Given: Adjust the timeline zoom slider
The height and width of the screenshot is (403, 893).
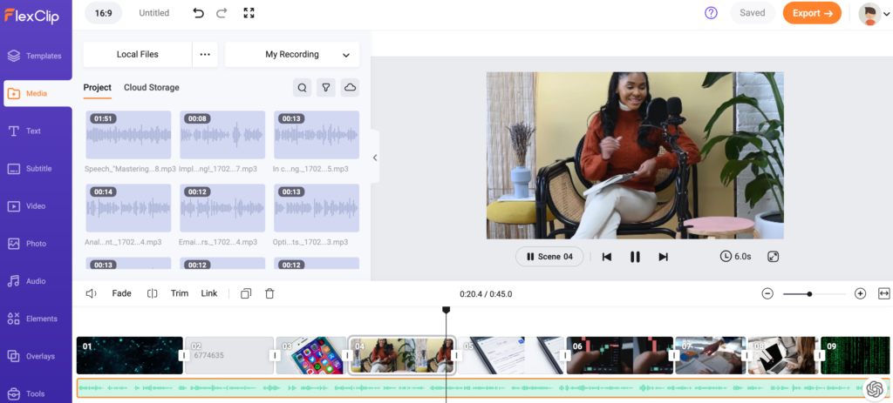Looking at the screenshot, I should [810, 294].
